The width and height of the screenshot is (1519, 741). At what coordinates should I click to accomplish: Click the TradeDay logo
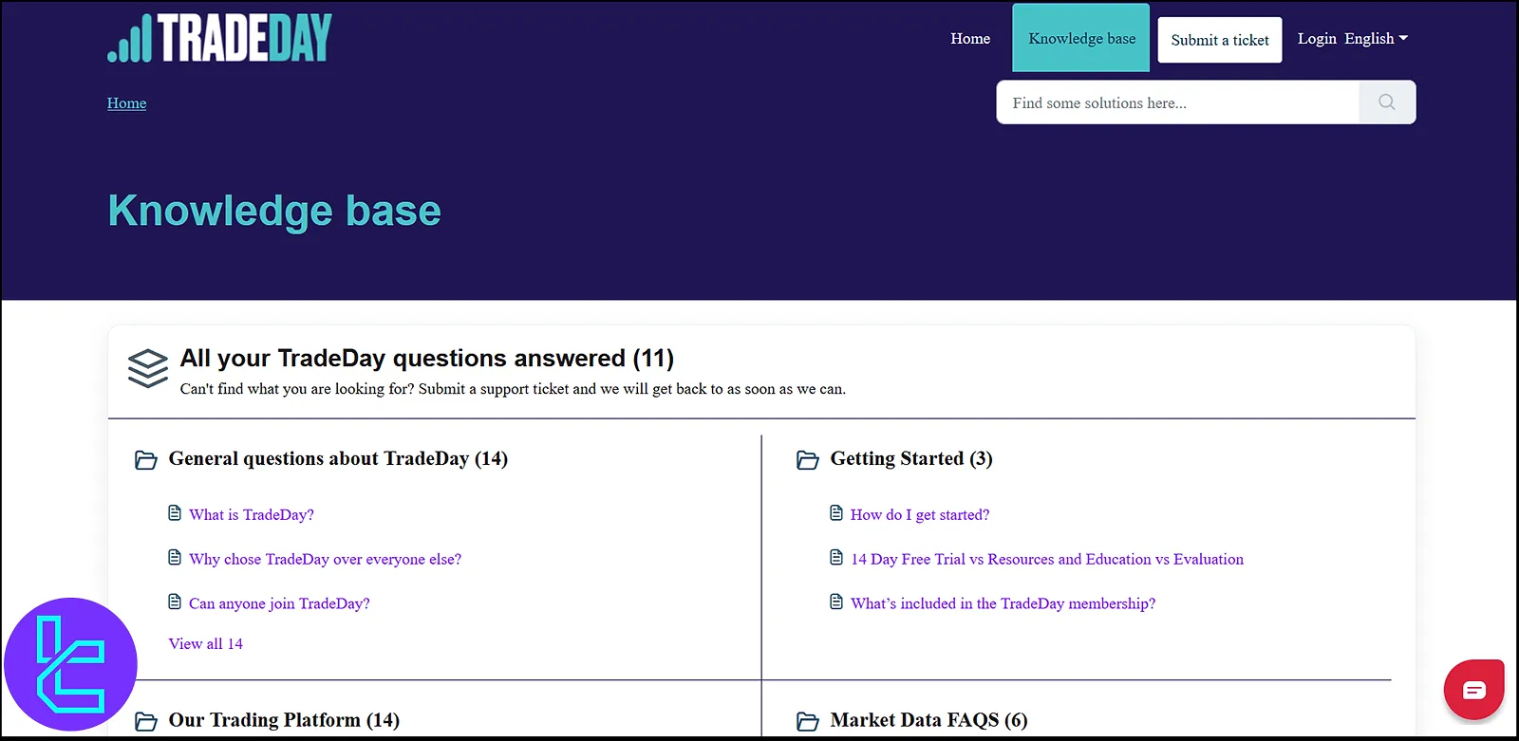[x=219, y=38]
